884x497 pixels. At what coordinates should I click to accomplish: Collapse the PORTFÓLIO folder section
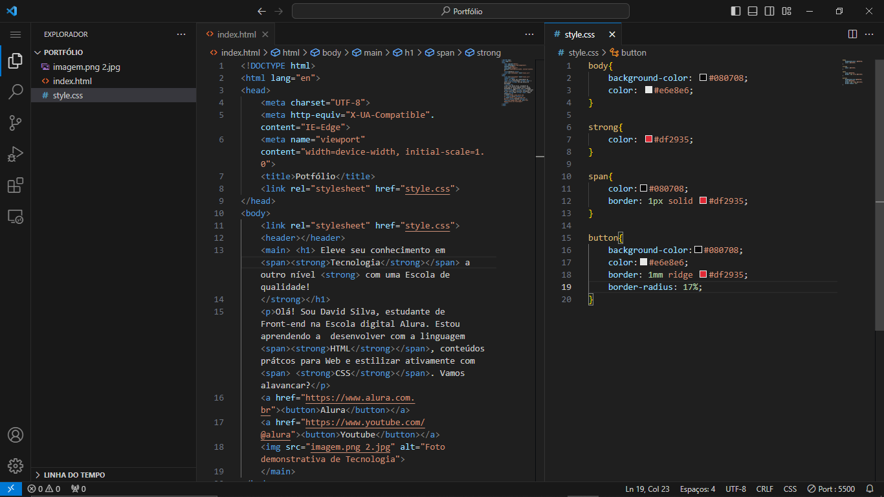coord(113,52)
